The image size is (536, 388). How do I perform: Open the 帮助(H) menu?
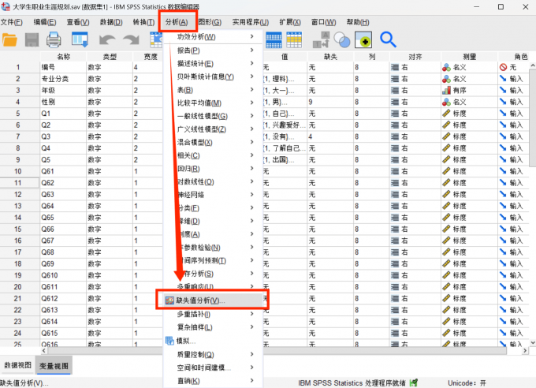[x=358, y=22]
